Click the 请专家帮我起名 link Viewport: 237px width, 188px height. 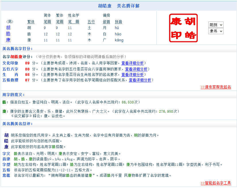(216, 87)
